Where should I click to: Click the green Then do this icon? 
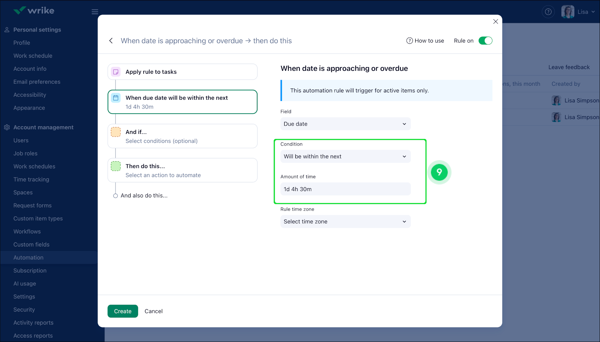pyautogui.click(x=116, y=166)
